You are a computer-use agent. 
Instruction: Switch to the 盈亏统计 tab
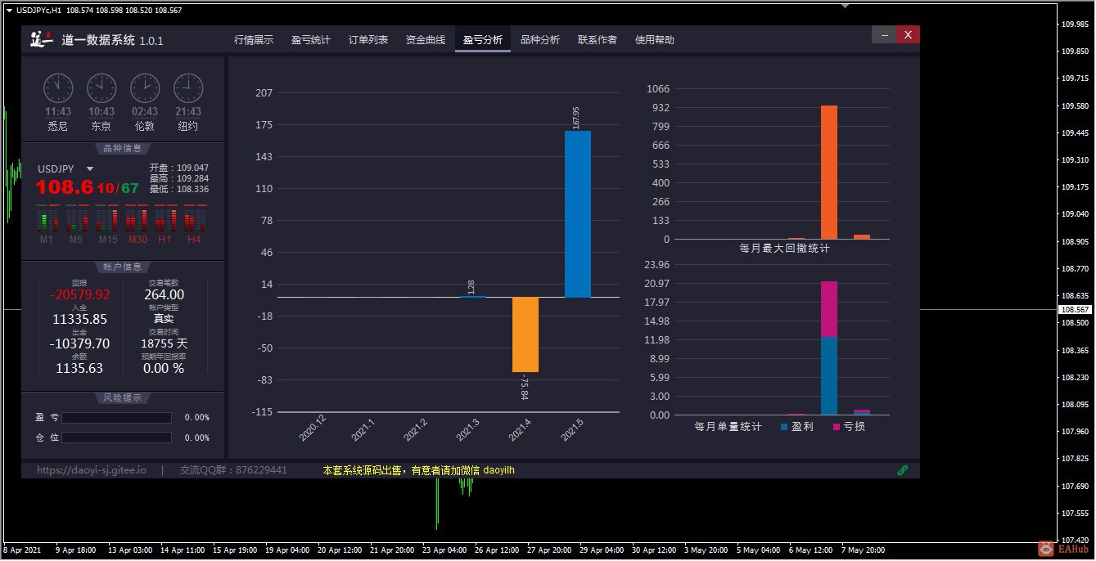[x=311, y=40]
